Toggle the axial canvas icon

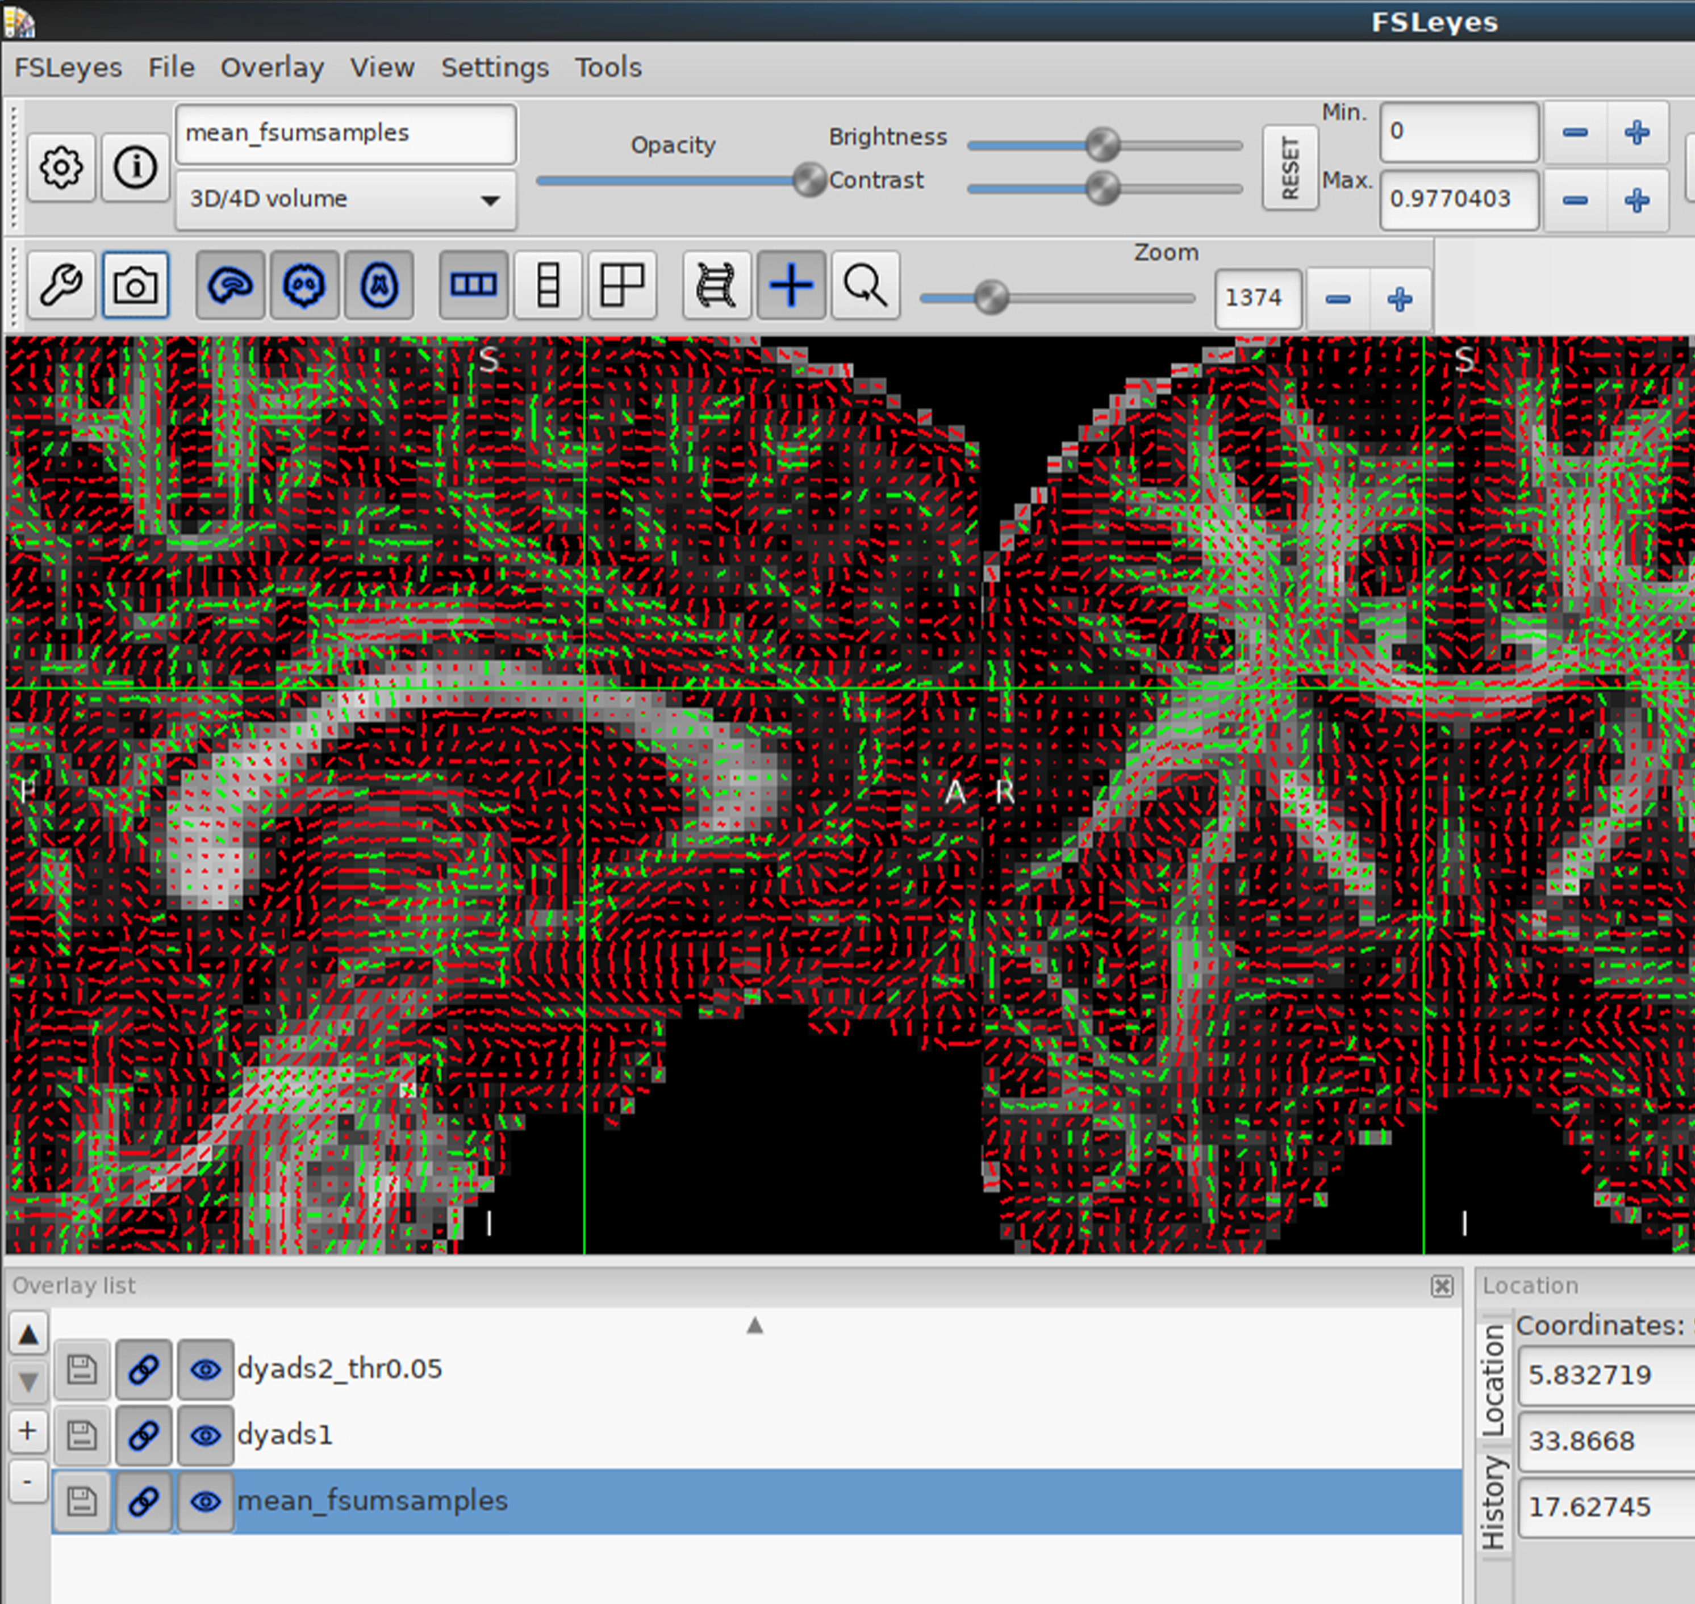tap(379, 285)
